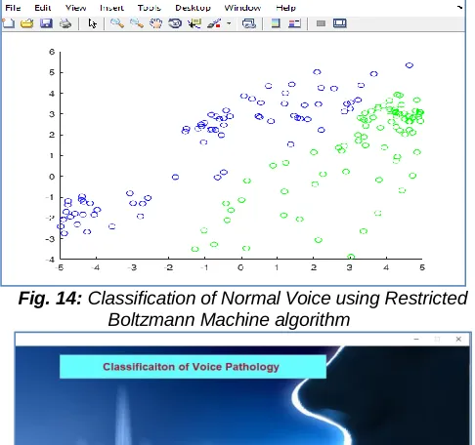The width and height of the screenshot is (475, 445).
Task: Select the Rotate 3D tool
Action: pyautogui.click(x=175, y=23)
